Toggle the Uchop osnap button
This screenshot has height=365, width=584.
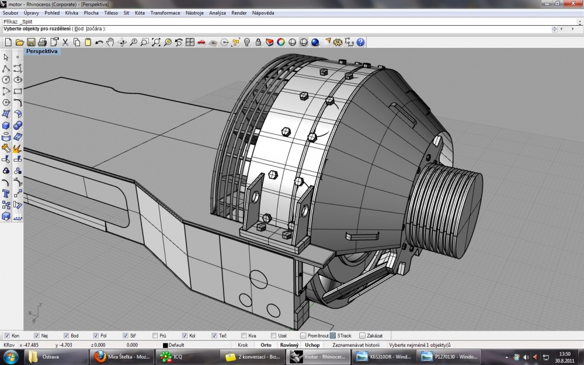coord(312,345)
